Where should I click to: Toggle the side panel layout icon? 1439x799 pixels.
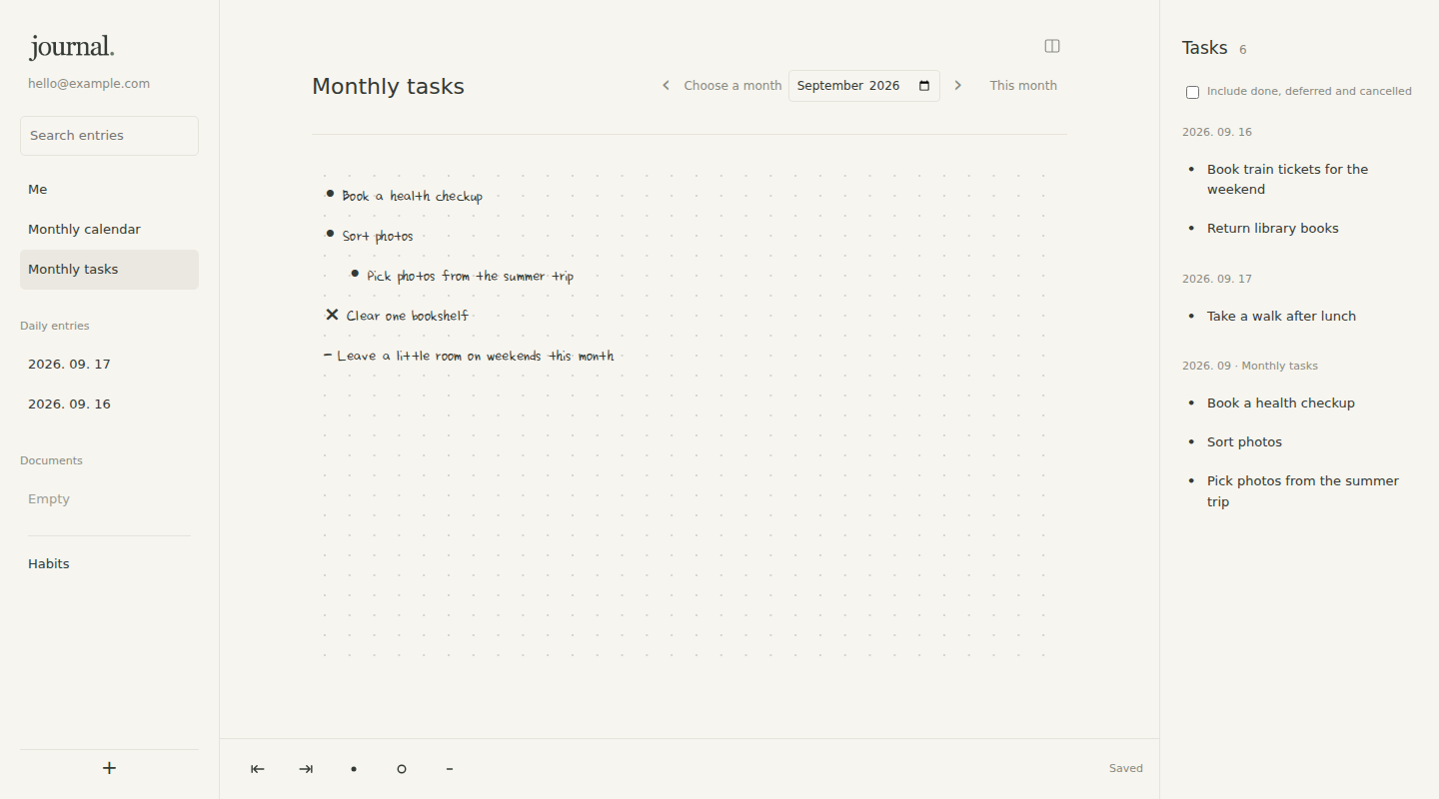[x=1052, y=46]
